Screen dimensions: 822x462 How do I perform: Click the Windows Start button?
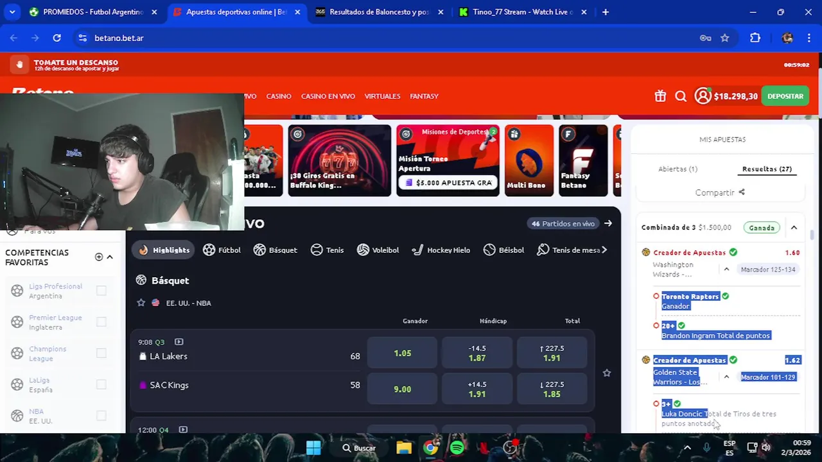coord(313,448)
